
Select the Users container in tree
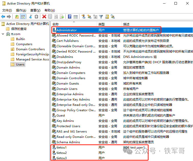[x=20, y=65]
